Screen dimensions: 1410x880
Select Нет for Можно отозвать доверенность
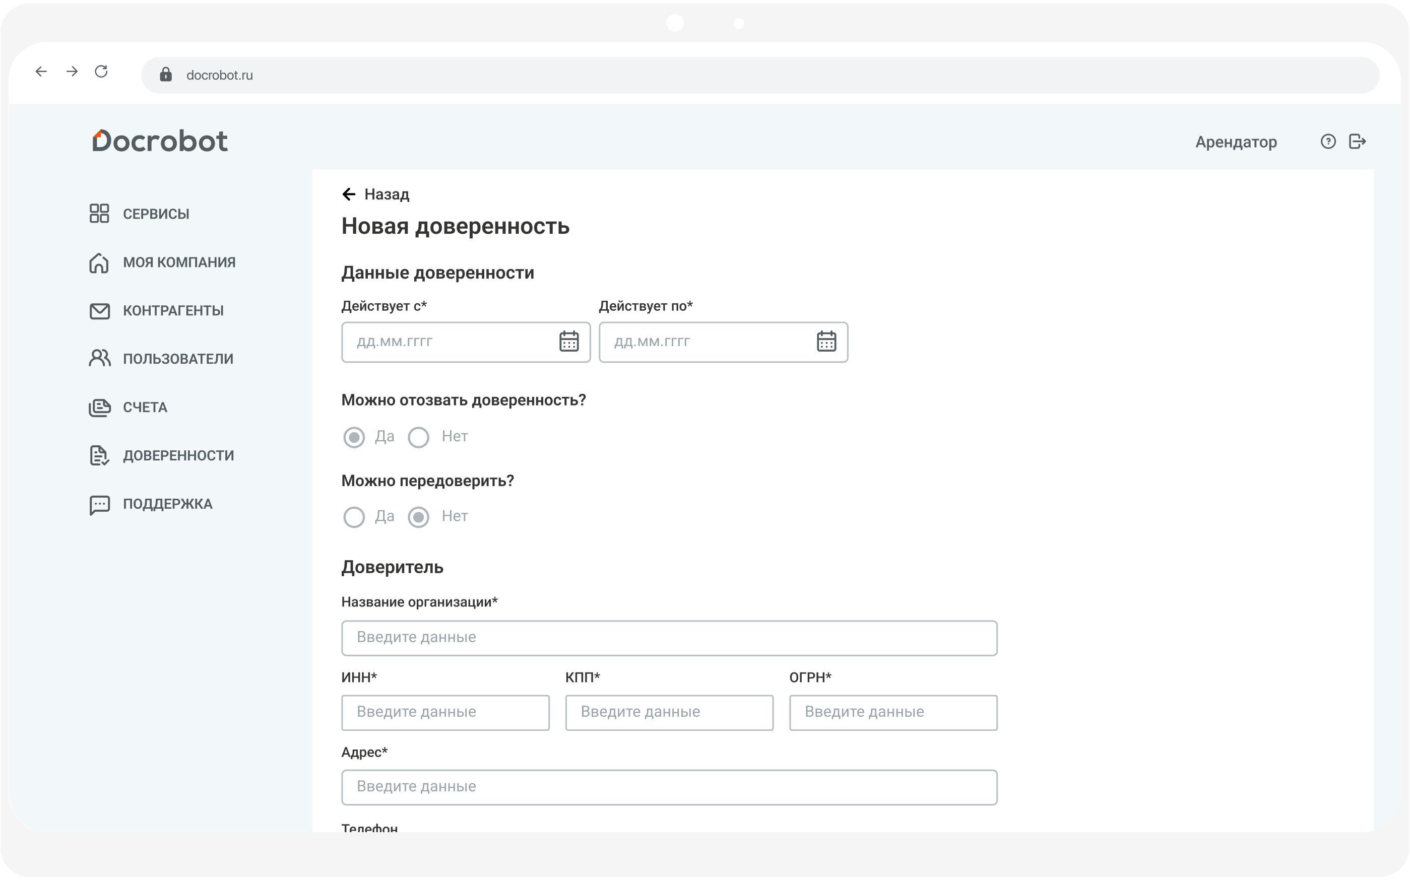(419, 437)
